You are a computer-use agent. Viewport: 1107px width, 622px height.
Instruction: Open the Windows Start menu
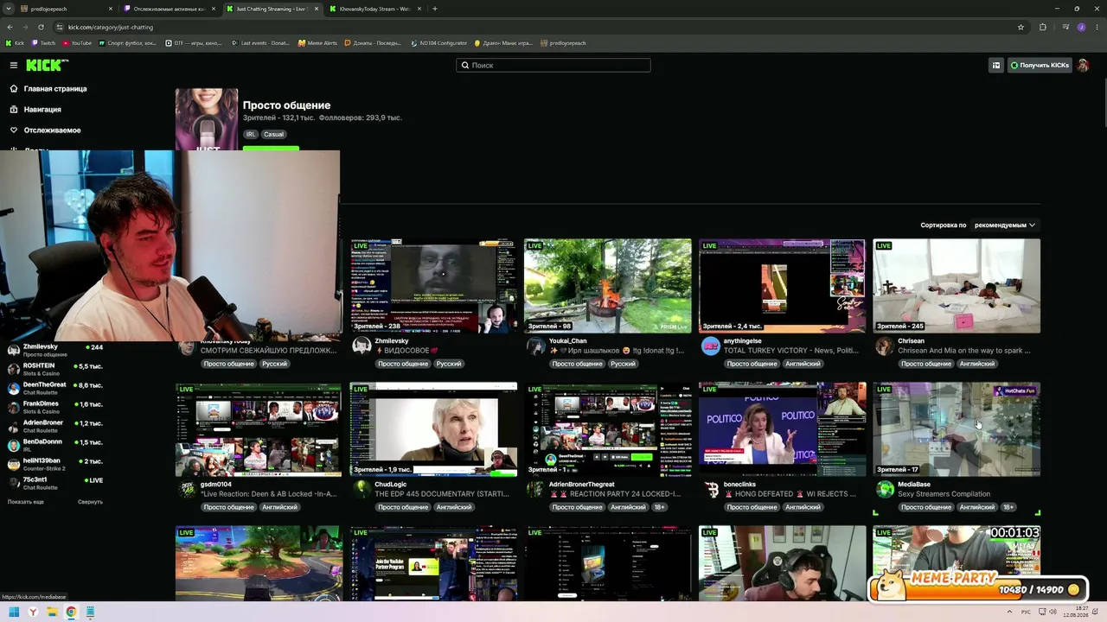tap(14, 612)
